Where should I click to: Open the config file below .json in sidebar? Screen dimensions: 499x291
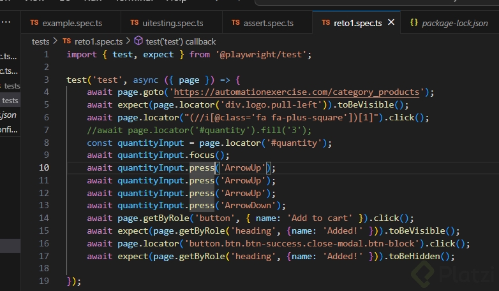(x=9, y=129)
